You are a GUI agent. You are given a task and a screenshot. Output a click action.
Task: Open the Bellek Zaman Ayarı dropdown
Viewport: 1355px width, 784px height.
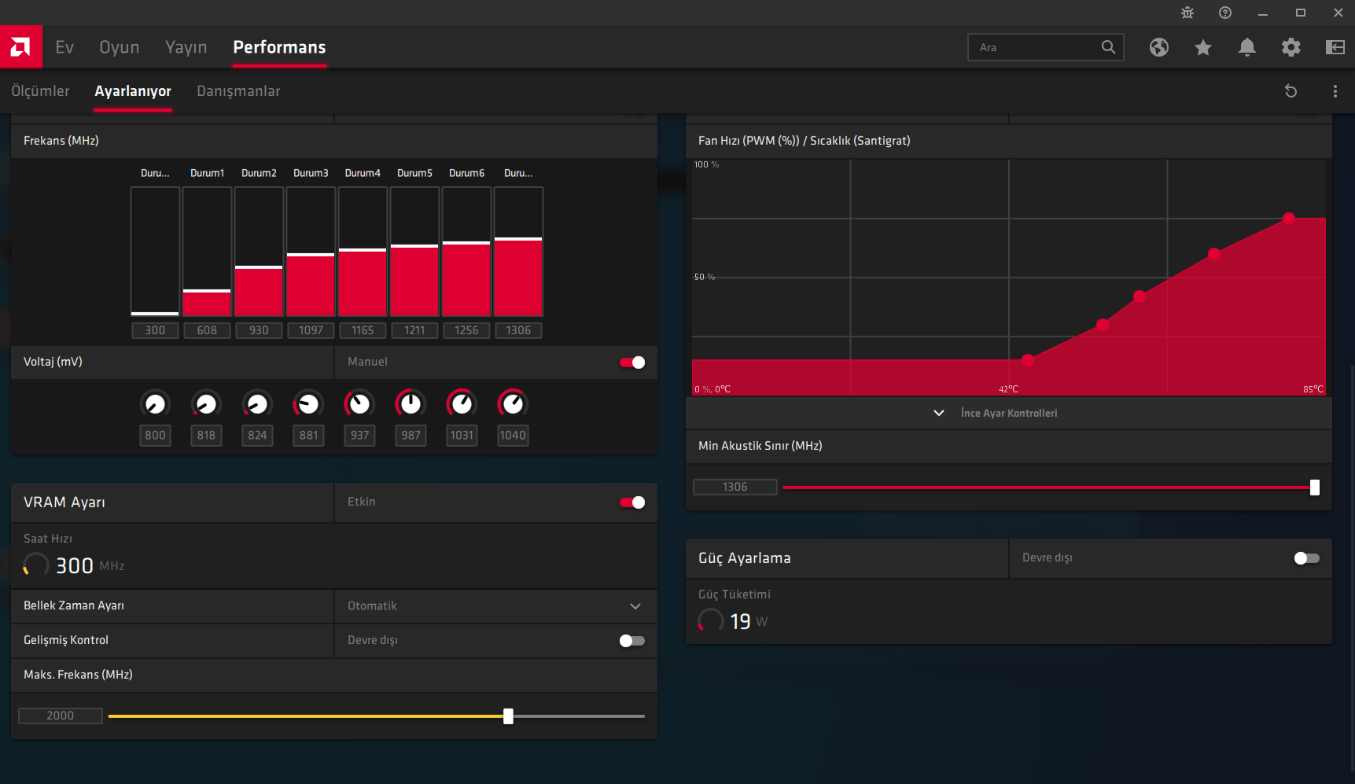pyautogui.click(x=495, y=606)
